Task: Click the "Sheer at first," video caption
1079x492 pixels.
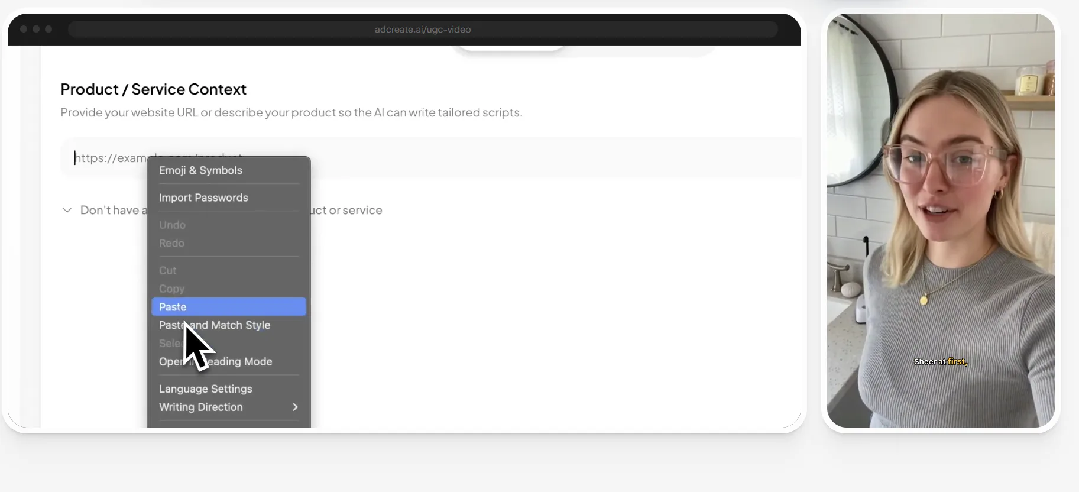Action: (941, 361)
